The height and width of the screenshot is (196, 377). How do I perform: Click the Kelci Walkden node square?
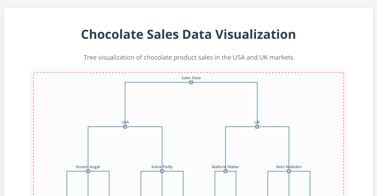(289, 171)
